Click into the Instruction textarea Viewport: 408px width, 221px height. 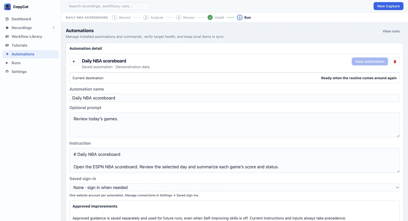coord(234,160)
